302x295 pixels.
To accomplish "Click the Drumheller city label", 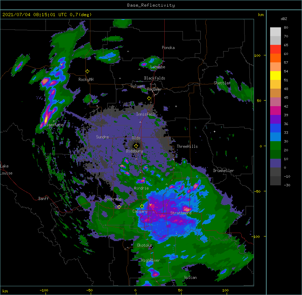I will [x=224, y=171].
